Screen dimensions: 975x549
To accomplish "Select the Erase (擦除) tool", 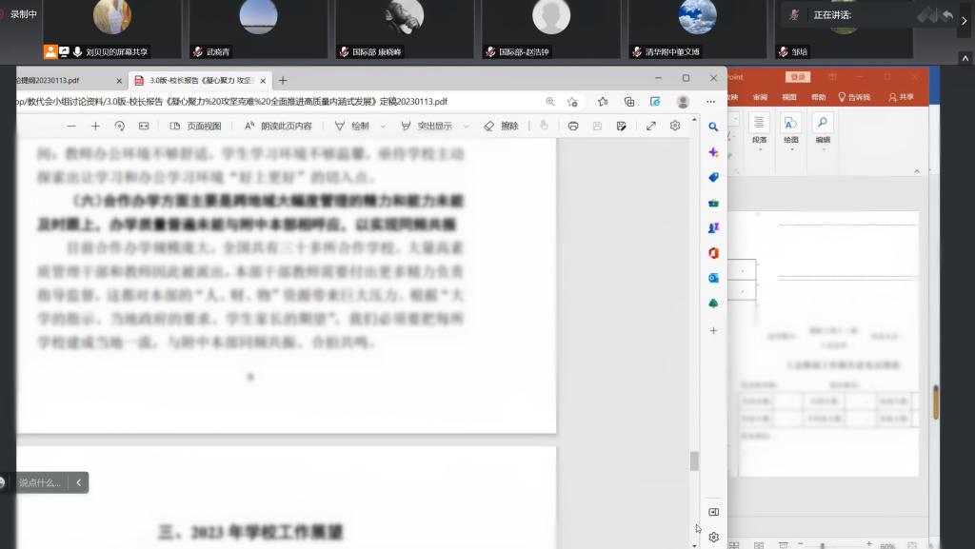I will (x=501, y=126).
